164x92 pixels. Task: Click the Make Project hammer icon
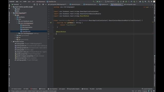point(94,2)
